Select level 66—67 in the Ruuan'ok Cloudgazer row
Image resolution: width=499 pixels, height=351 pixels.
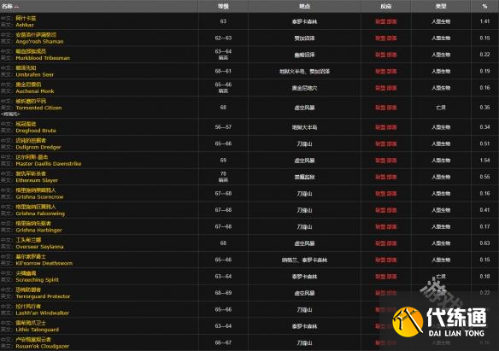click(x=223, y=342)
